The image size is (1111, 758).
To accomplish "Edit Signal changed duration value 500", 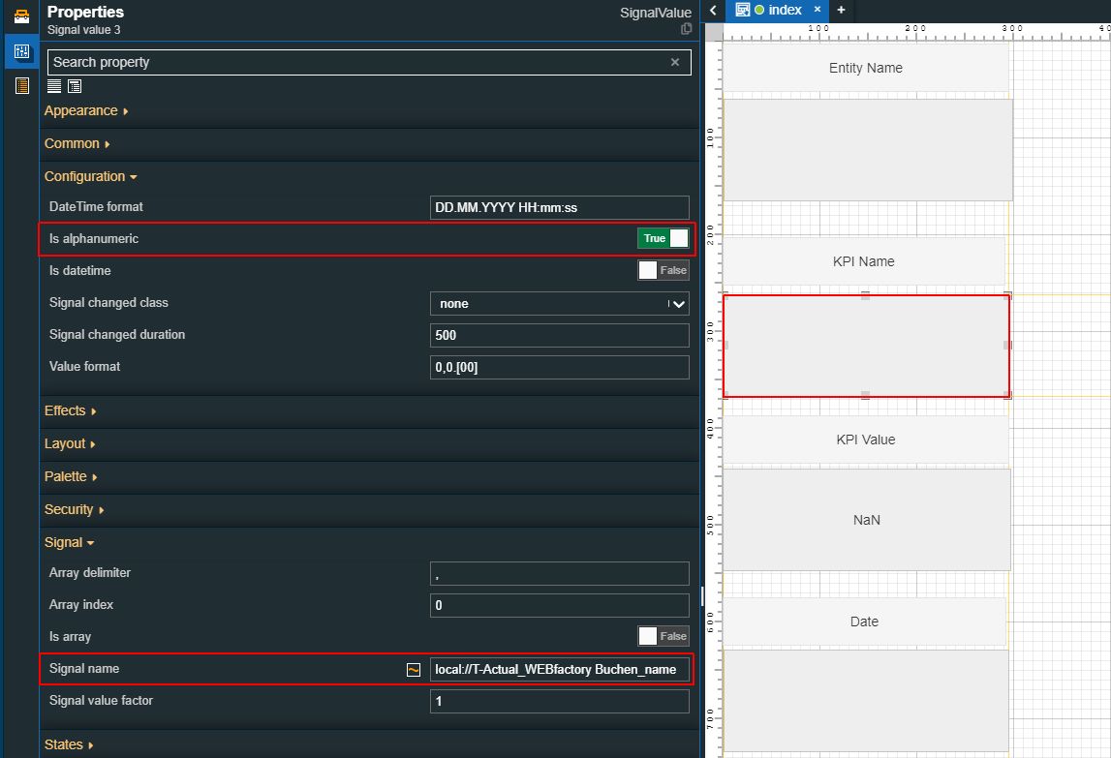I will click(x=559, y=335).
